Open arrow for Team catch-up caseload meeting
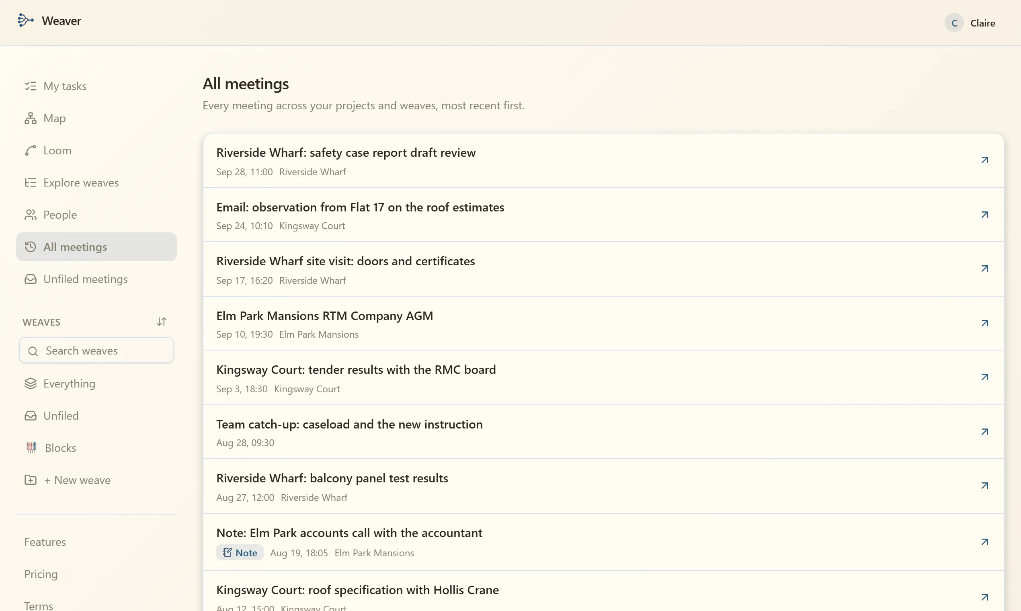The image size is (1021, 611). pyautogui.click(x=984, y=431)
